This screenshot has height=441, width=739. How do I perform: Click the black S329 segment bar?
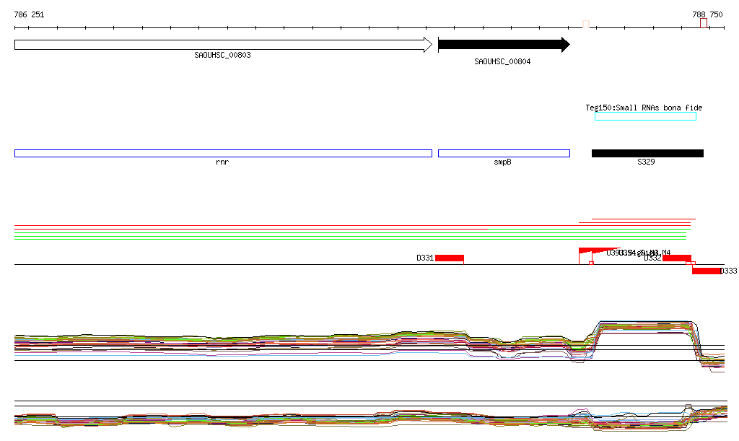pos(647,153)
